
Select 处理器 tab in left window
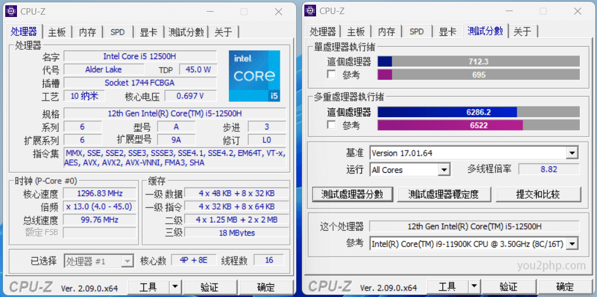[24, 31]
